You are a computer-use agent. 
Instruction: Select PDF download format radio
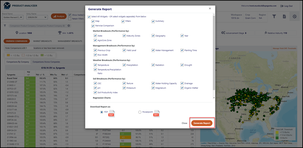coord(102,112)
